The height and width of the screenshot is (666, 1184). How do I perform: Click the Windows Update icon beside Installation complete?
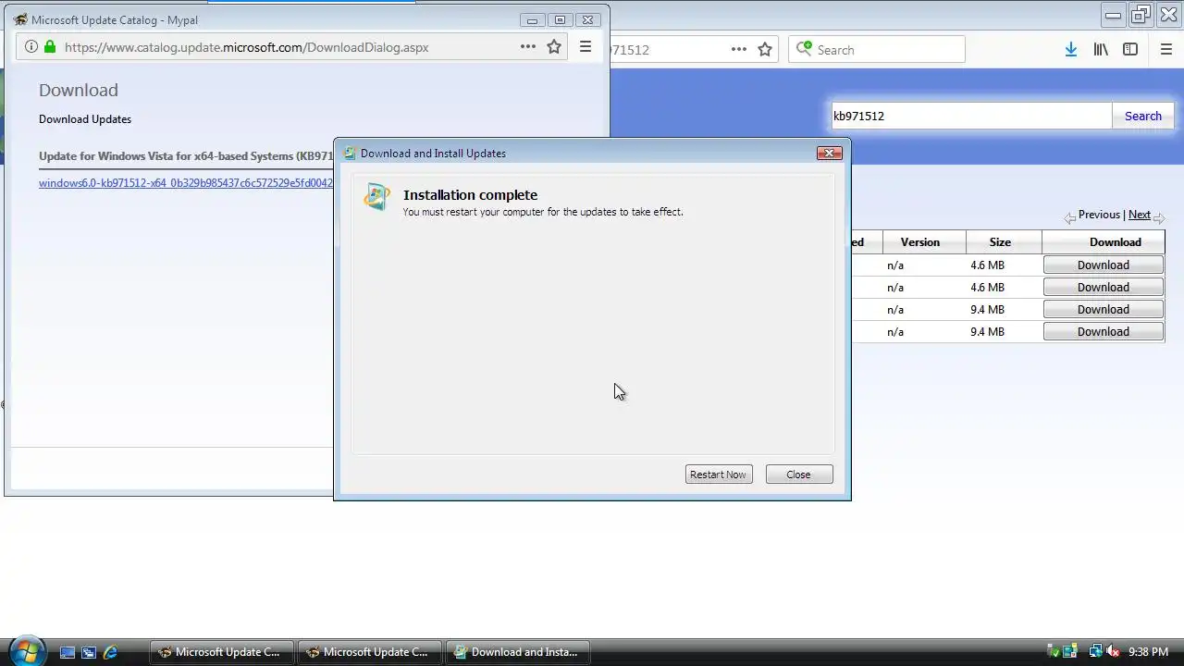point(376,197)
